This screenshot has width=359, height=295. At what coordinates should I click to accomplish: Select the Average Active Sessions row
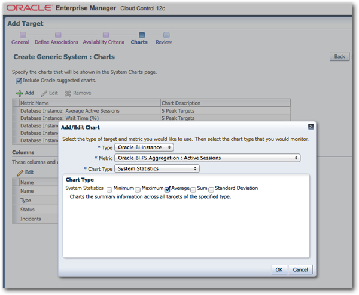[151, 111]
